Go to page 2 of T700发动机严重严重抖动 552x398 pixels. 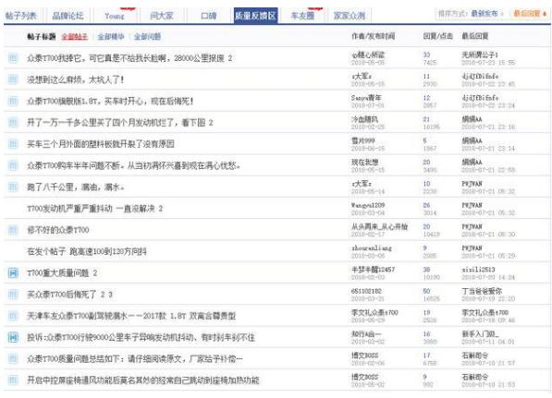tap(161, 209)
